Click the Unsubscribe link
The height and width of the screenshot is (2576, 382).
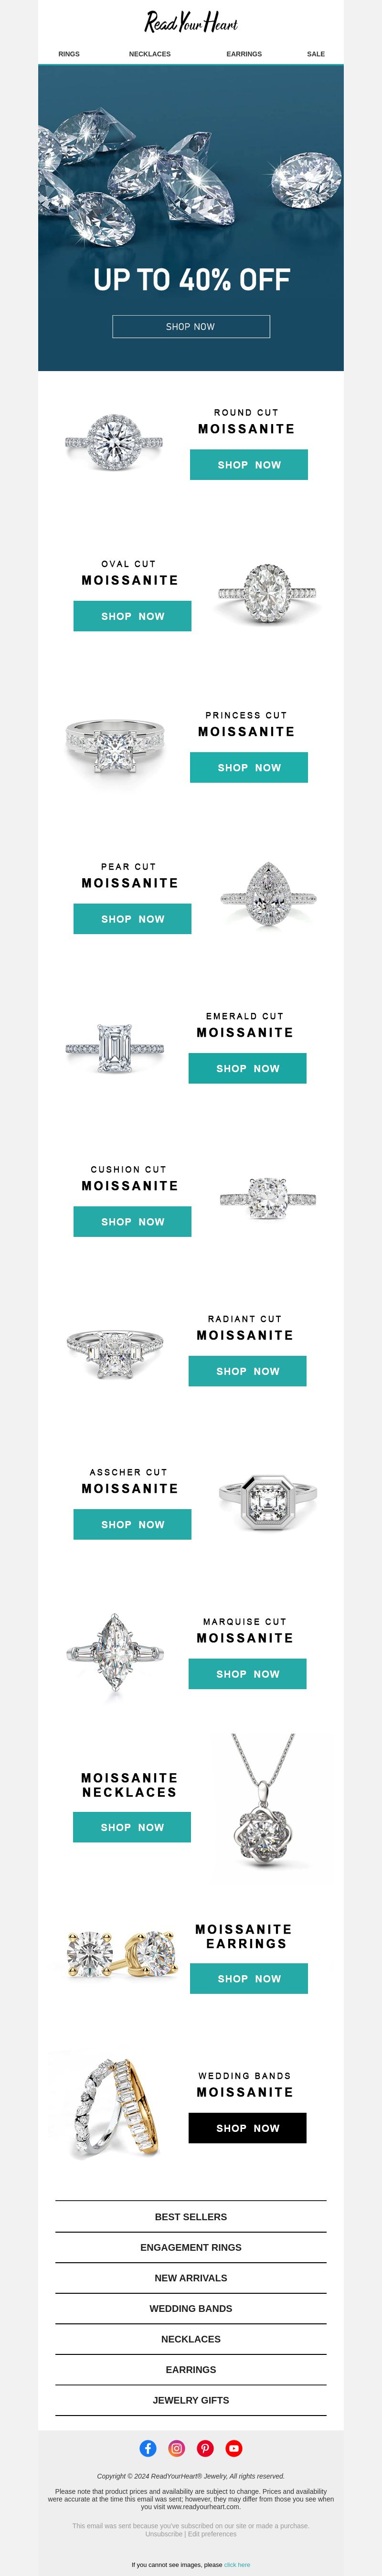tap(164, 2534)
